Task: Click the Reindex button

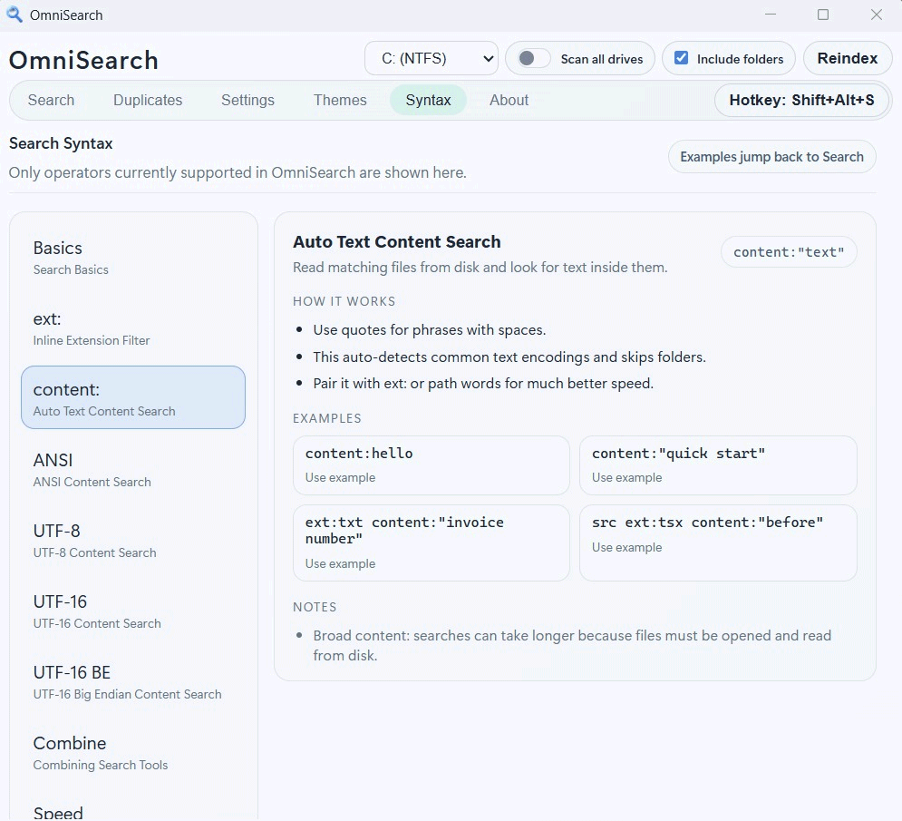Action: [847, 57]
